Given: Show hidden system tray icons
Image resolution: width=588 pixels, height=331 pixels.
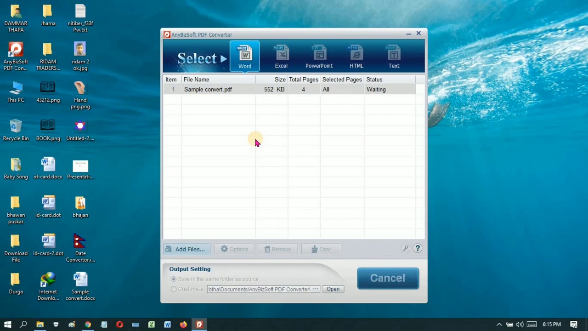Looking at the screenshot, I should click(x=499, y=325).
